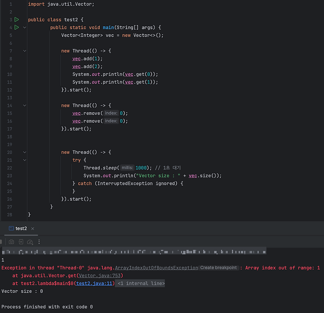The height and width of the screenshot is (313, 324).
Task: Run main method from the line 4 gutter arrow
Action: (17, 27)
